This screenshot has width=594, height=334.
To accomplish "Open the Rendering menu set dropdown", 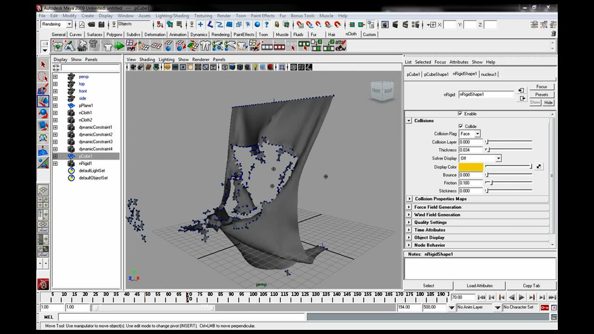I will pyautogui.click(x=56, y=24).
